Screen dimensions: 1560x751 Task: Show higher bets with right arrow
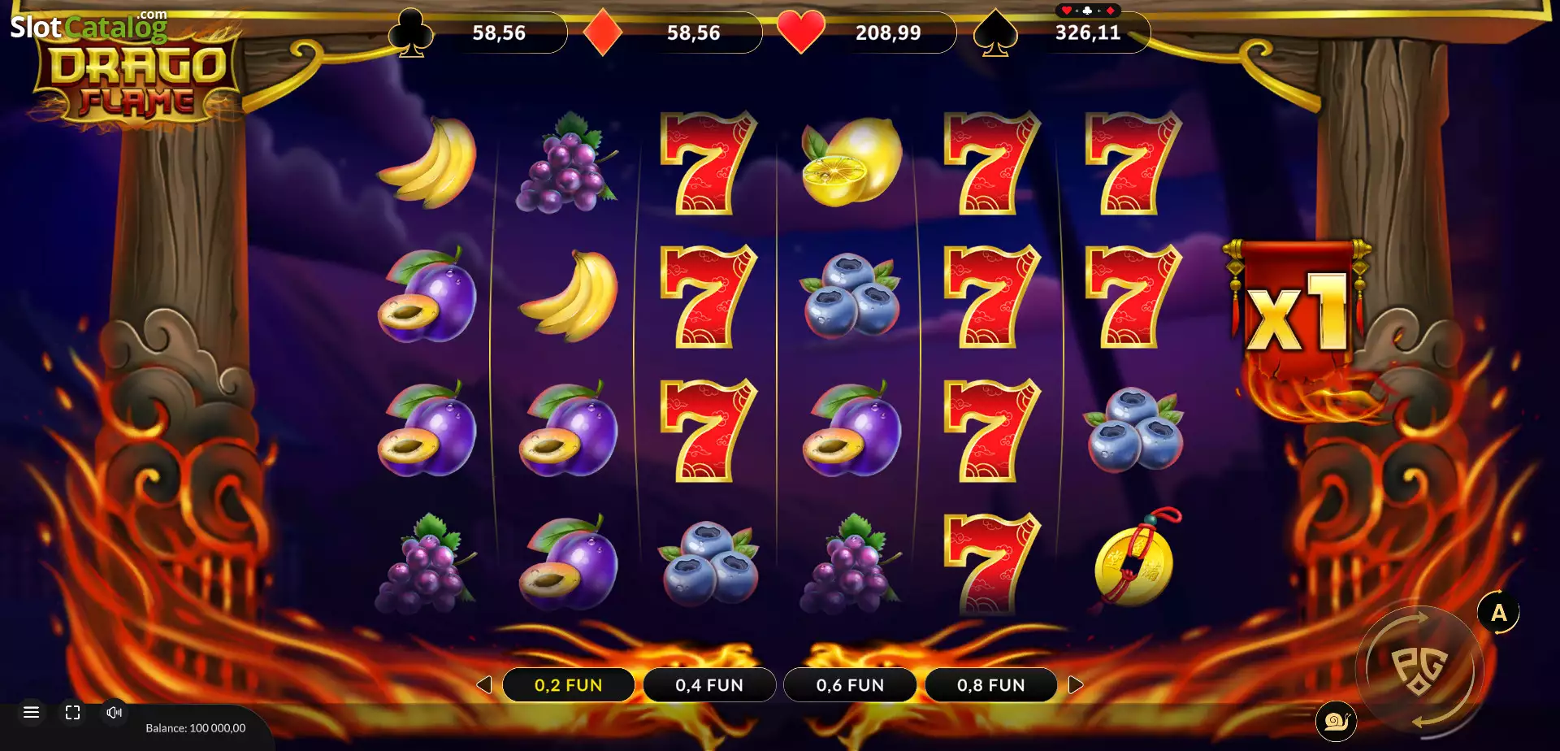pos(1076,685)
